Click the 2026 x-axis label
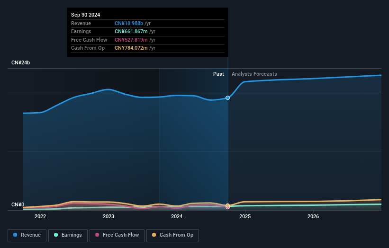The width and height of the screenshot is (389, 248). [x=313, y=216]
